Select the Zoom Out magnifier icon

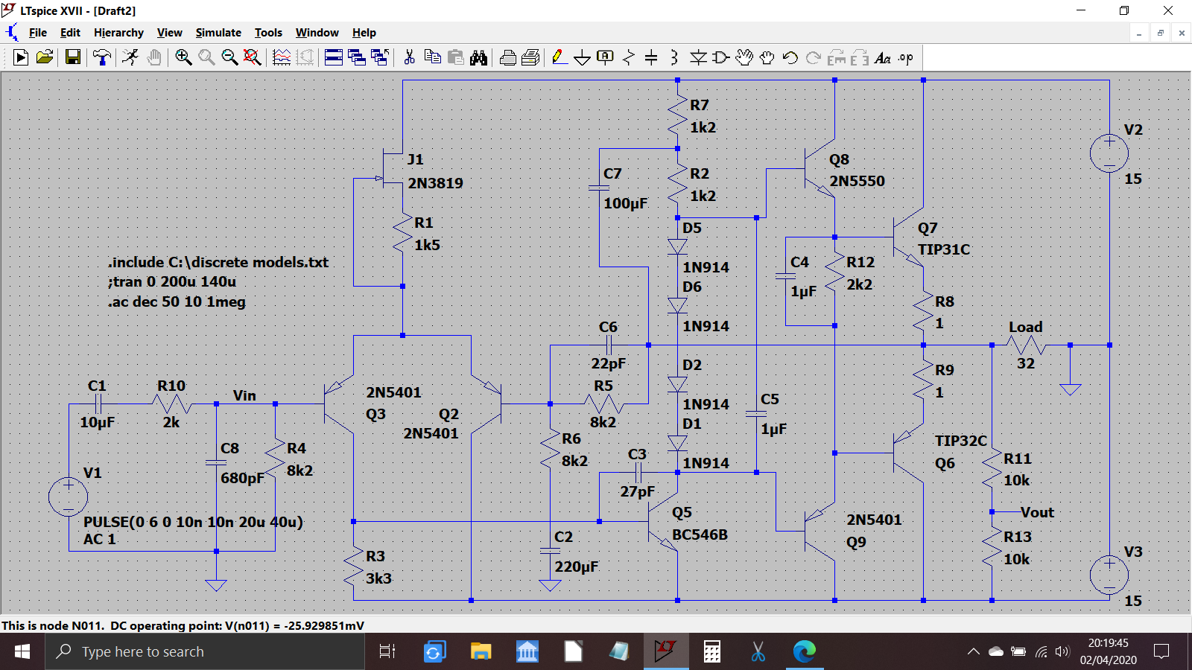(x=229, y=57)
